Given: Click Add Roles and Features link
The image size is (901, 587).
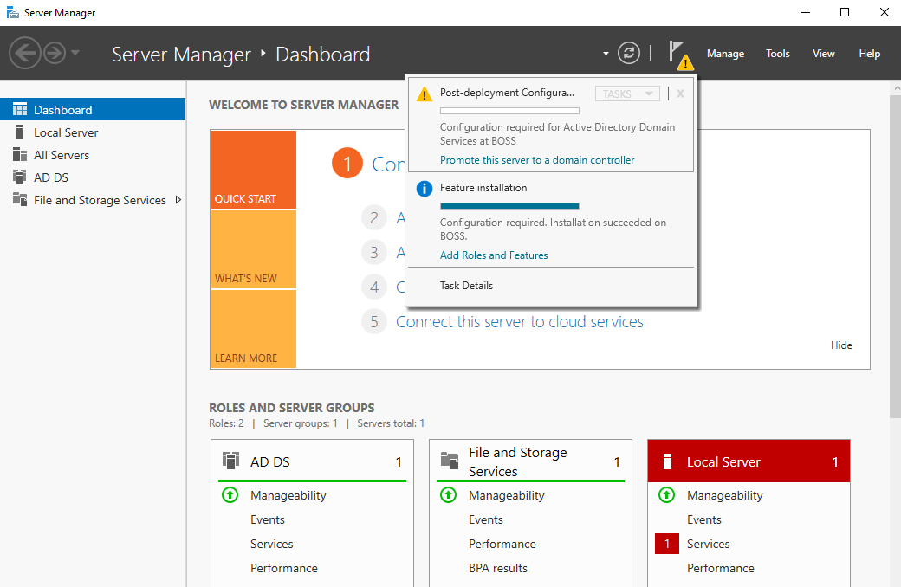Looking at the screenshot, I should [494, 255].
